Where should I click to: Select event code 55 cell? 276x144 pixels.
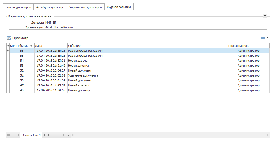click(x=22, y=56)
